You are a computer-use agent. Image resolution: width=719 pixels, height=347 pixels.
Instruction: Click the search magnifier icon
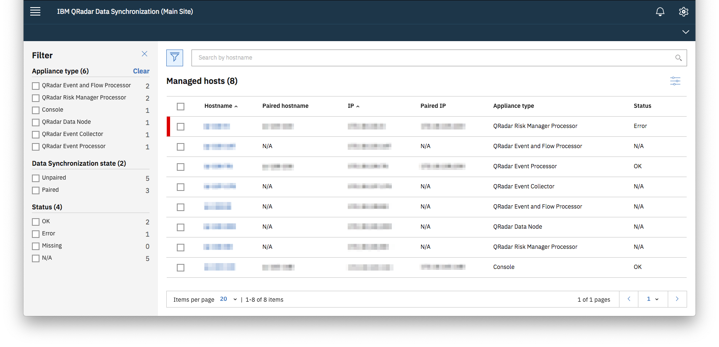(678, 58)
